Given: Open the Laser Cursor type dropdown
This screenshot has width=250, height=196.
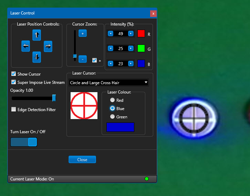Looking at the screenshot, I should [x=108, y=82].
